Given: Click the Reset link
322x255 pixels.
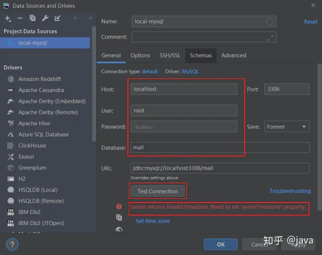Looking at the screenshot, I should (310, 22).
